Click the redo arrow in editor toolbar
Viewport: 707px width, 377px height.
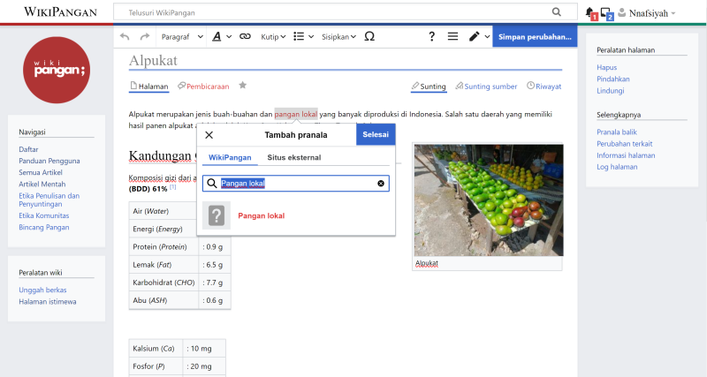coord(145,36)
